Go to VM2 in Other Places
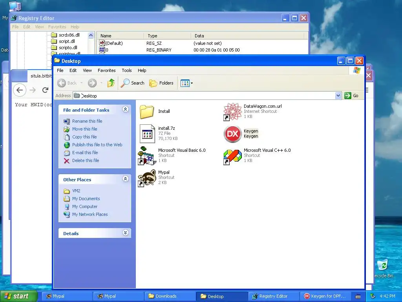402x302 pixels. coord(76,191)
